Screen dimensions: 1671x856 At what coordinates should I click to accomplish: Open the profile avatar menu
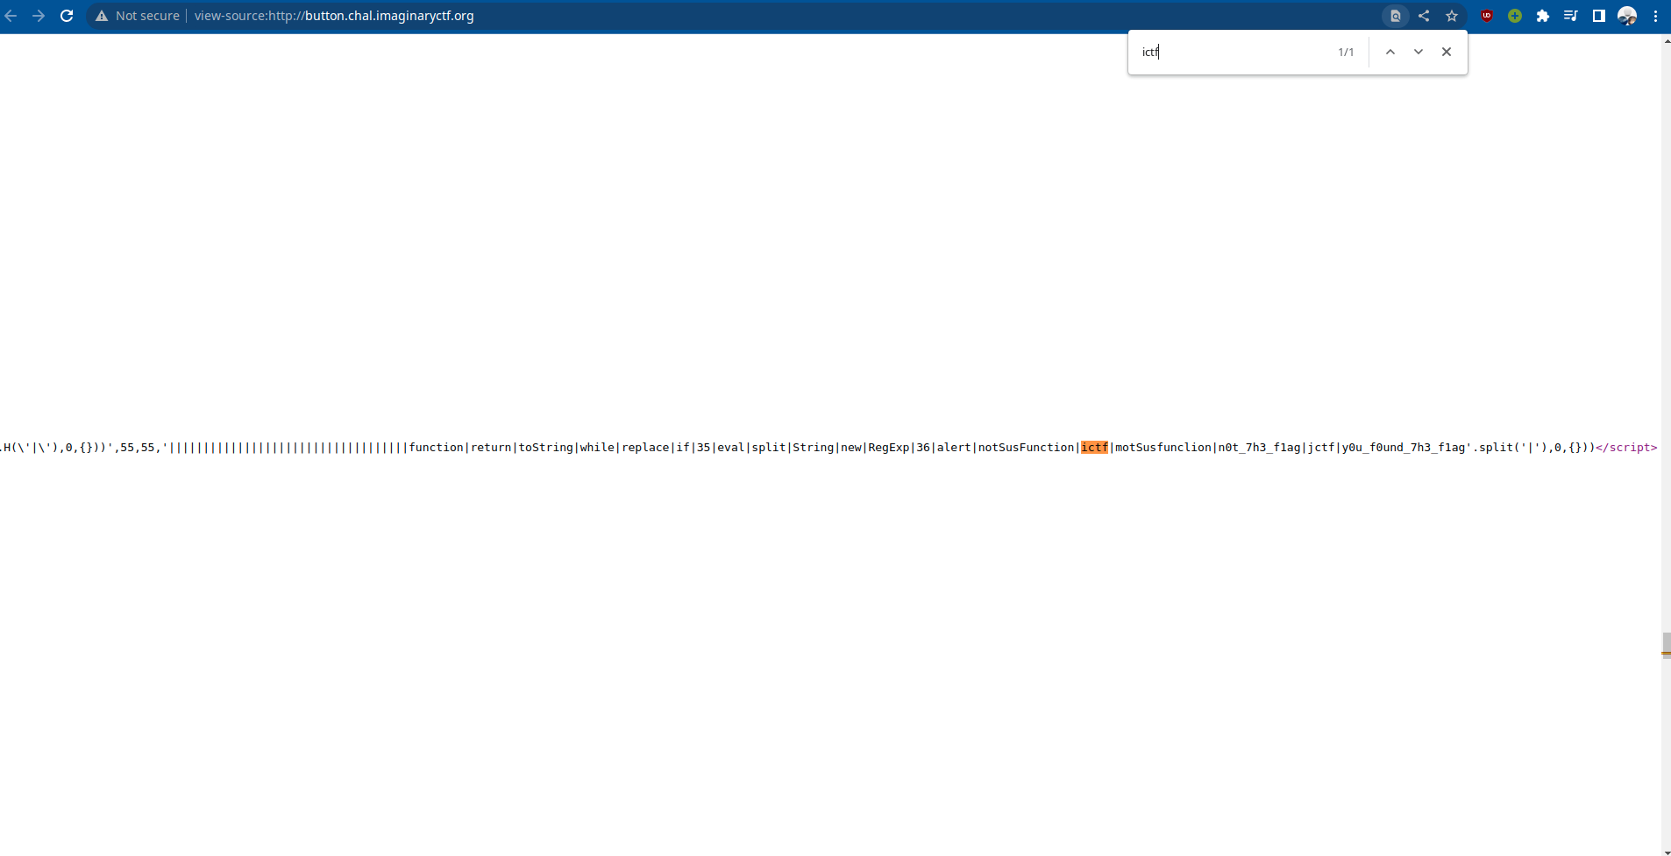(1627, 16)
